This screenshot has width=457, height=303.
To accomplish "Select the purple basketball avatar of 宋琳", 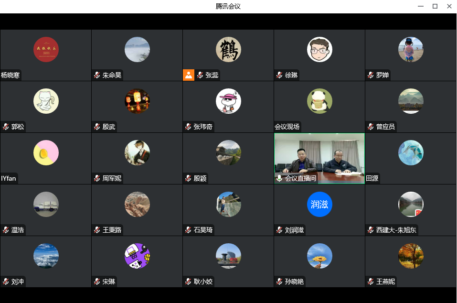I will pyautogui.click(x=137, y=256).
